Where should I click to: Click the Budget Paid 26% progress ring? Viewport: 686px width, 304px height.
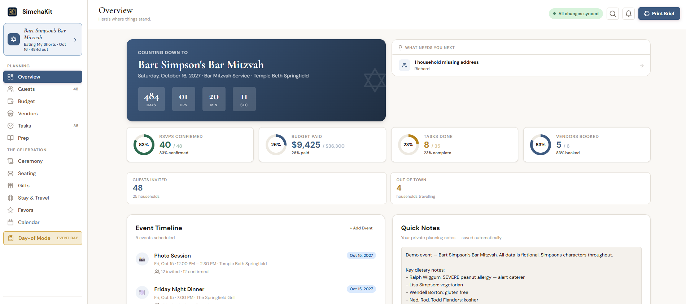[x=276, y=145]
